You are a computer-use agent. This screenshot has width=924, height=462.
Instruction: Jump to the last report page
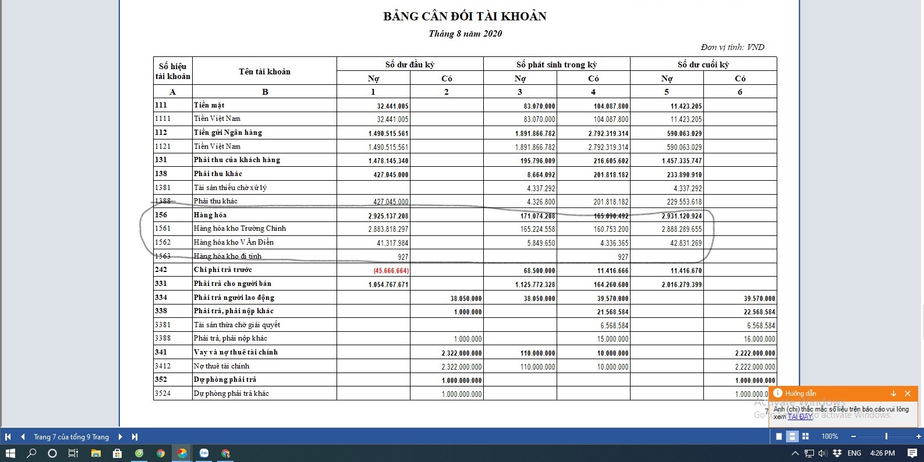click(x=134, y=436)
